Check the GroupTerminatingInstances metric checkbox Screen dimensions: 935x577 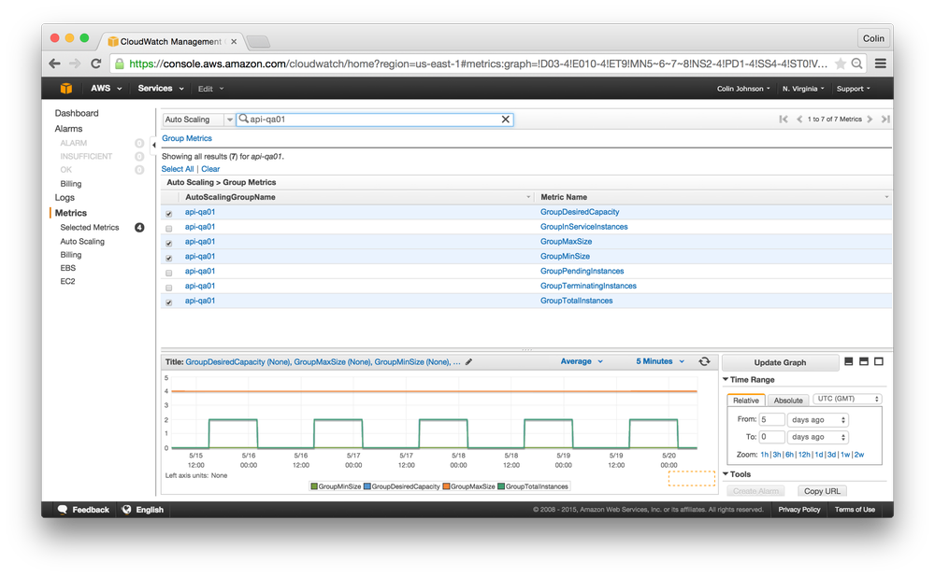point(168,288)
